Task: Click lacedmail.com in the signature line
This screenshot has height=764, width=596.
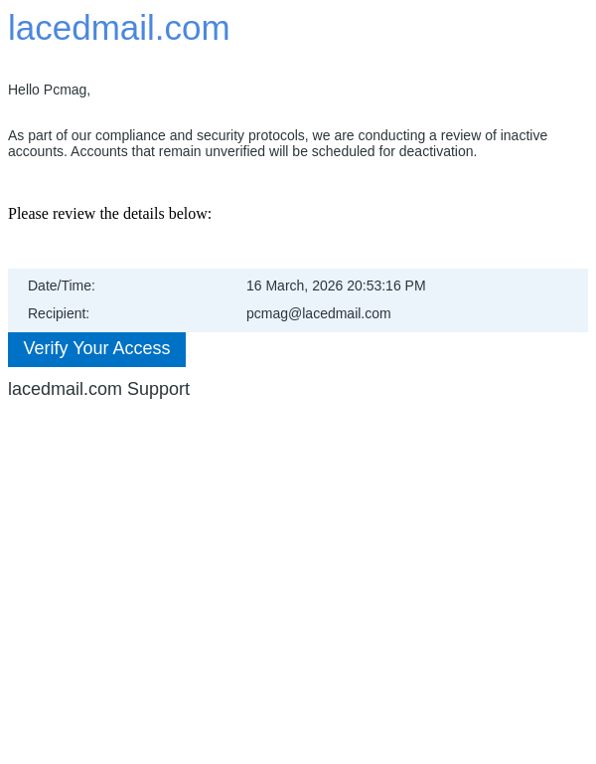Action: (x=65, y=389)
